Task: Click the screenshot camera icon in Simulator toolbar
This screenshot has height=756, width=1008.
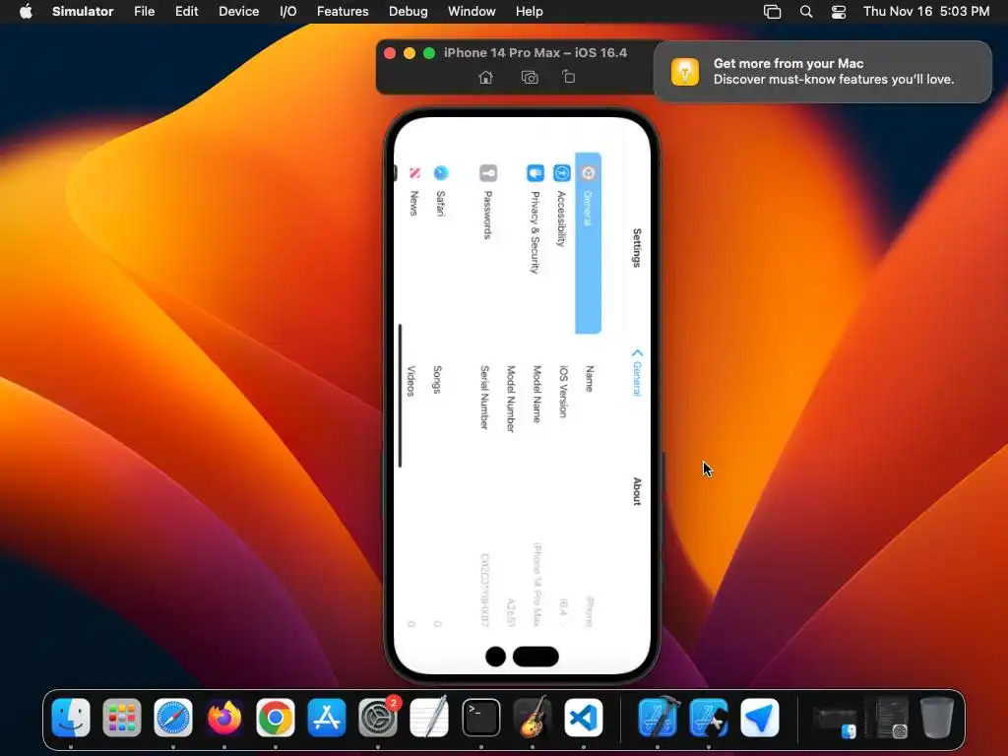Action: pos(529,77)
